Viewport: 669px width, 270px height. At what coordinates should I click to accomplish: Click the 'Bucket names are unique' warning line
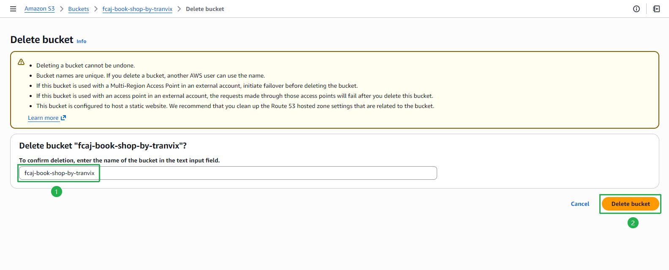click(x=151, y=76)
